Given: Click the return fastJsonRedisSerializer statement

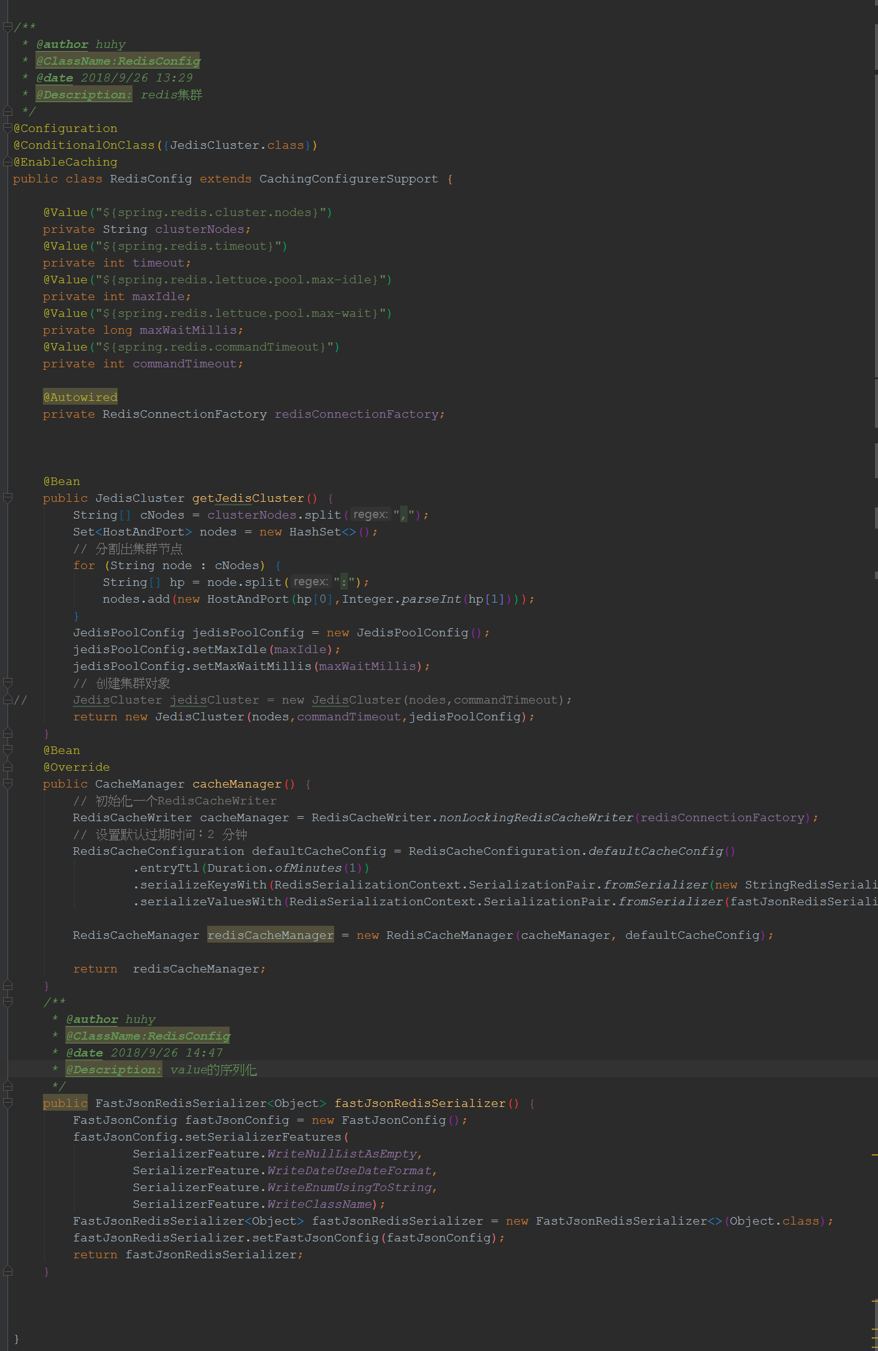Looking at the screenshot, I should [188, 1254].
